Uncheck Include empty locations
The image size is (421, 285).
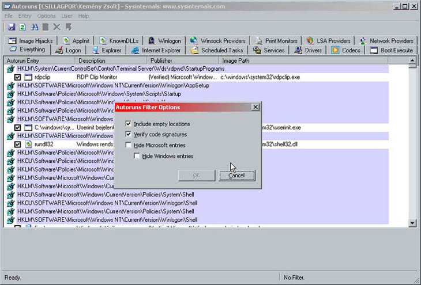[128, 124]
